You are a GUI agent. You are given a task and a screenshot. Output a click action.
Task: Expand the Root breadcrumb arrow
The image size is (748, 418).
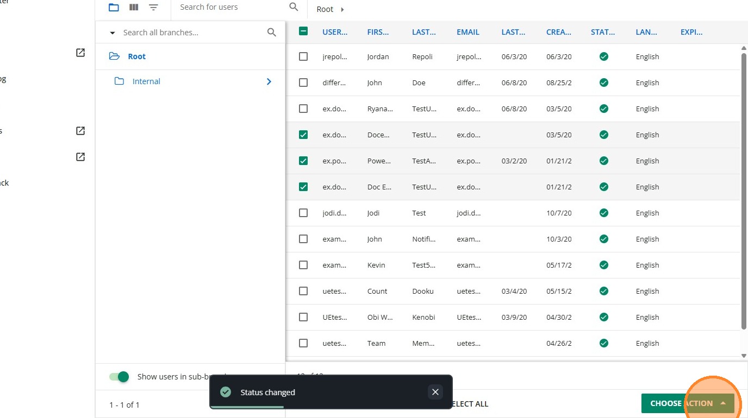tap(342, 9)
